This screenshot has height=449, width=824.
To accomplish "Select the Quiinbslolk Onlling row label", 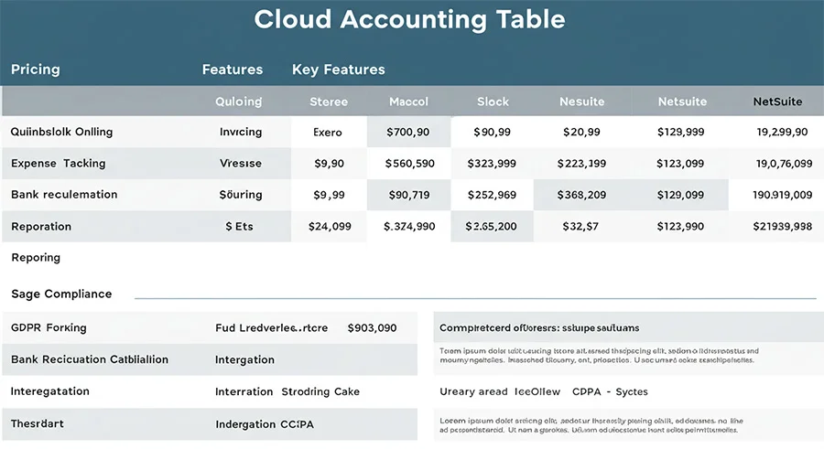I will pyautogui.click(x=61, y=132).
